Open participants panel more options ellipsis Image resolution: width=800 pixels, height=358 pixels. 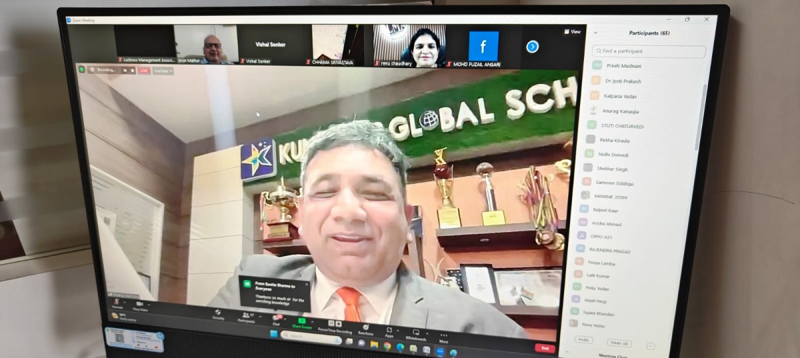651,346
